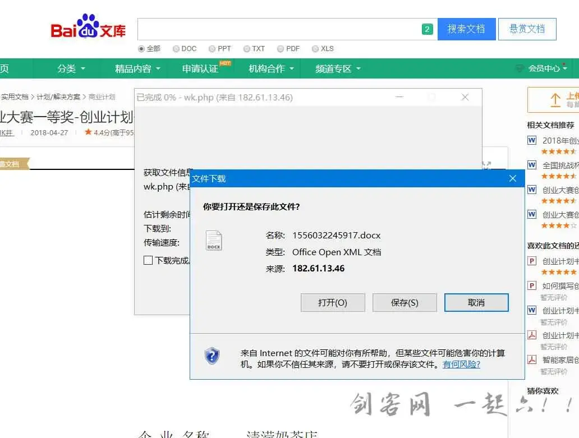Open the document 如何撰写创 in the sidebar
579x438 pixels.
(x=560, y=286)
